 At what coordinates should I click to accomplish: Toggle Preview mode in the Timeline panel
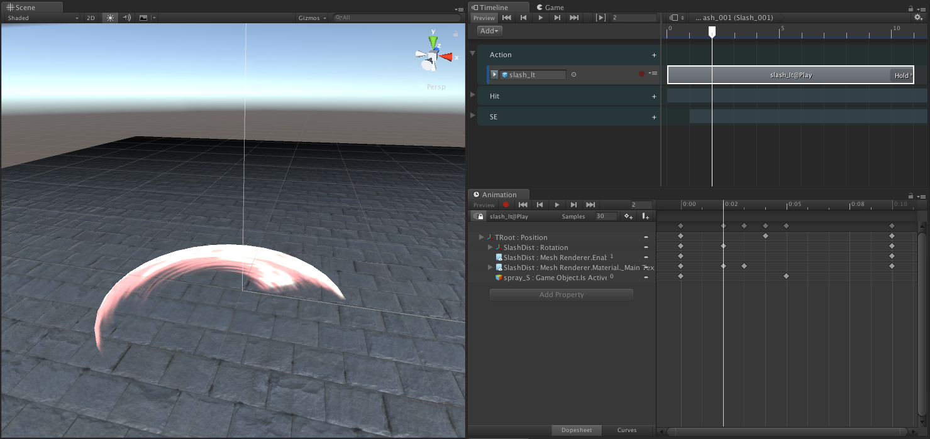[x=484, y=18]
